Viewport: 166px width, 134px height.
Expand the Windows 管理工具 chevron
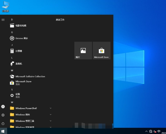coord(51,121)
